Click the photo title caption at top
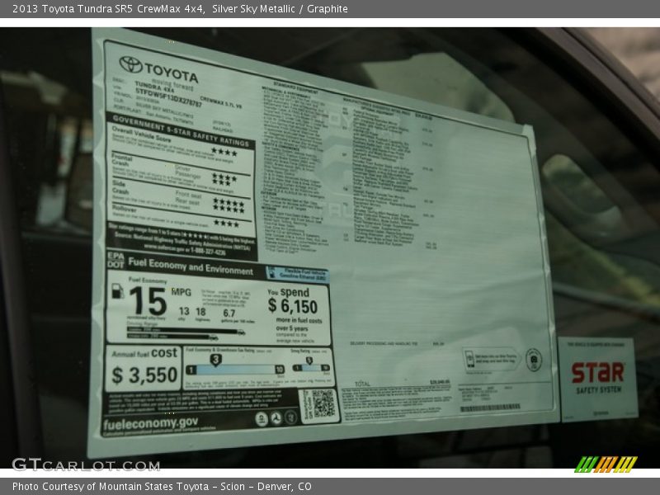 (180, 9)
